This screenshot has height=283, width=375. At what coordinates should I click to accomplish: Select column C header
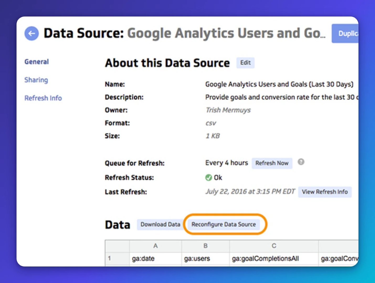[x=274, y=246]
